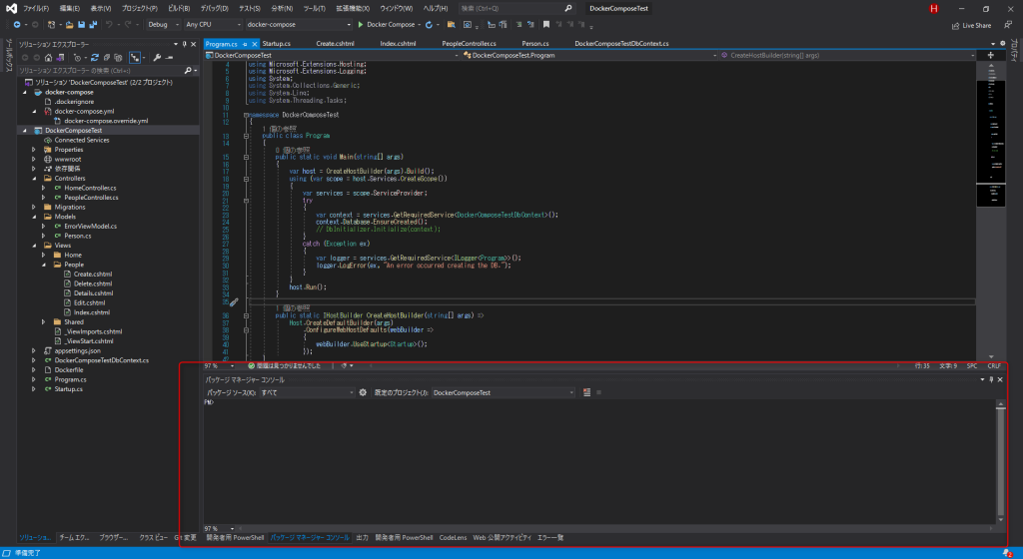Click the Navigate Backward icon
Viewport: 1023px width, 559px height.
[16, 25]
